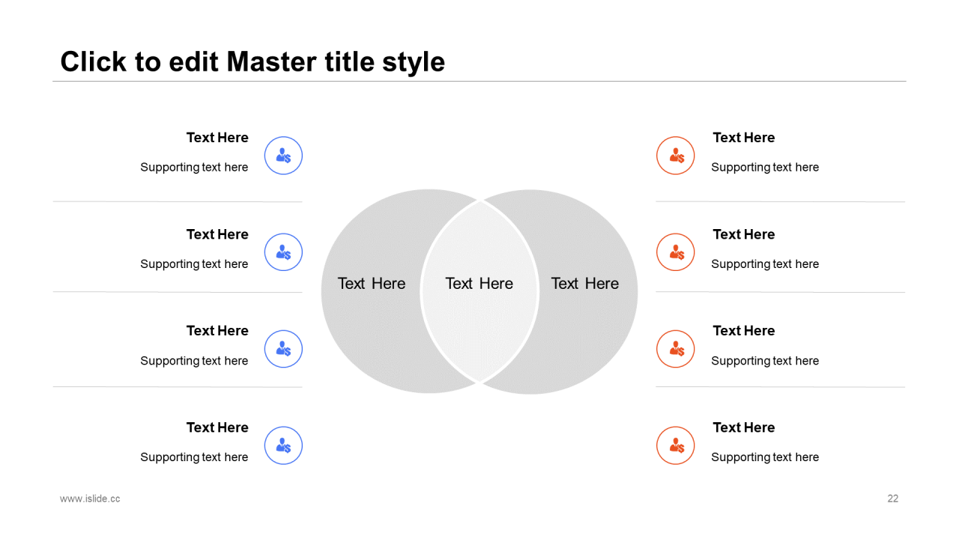Click the third blue person-dollar icon from top
This screenshot has height=539, width=959.
[x=283, y=349]
